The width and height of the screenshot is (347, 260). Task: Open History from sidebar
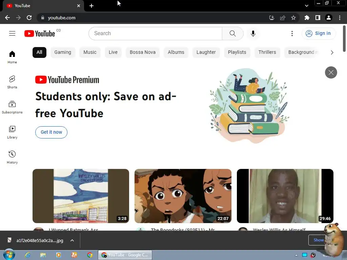pyautogui.click(x=12, y=157)
